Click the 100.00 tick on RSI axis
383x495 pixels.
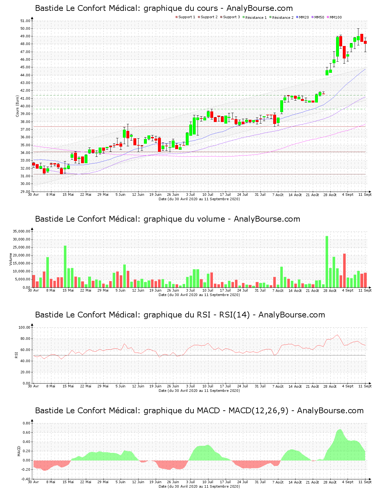click(25, 327)
